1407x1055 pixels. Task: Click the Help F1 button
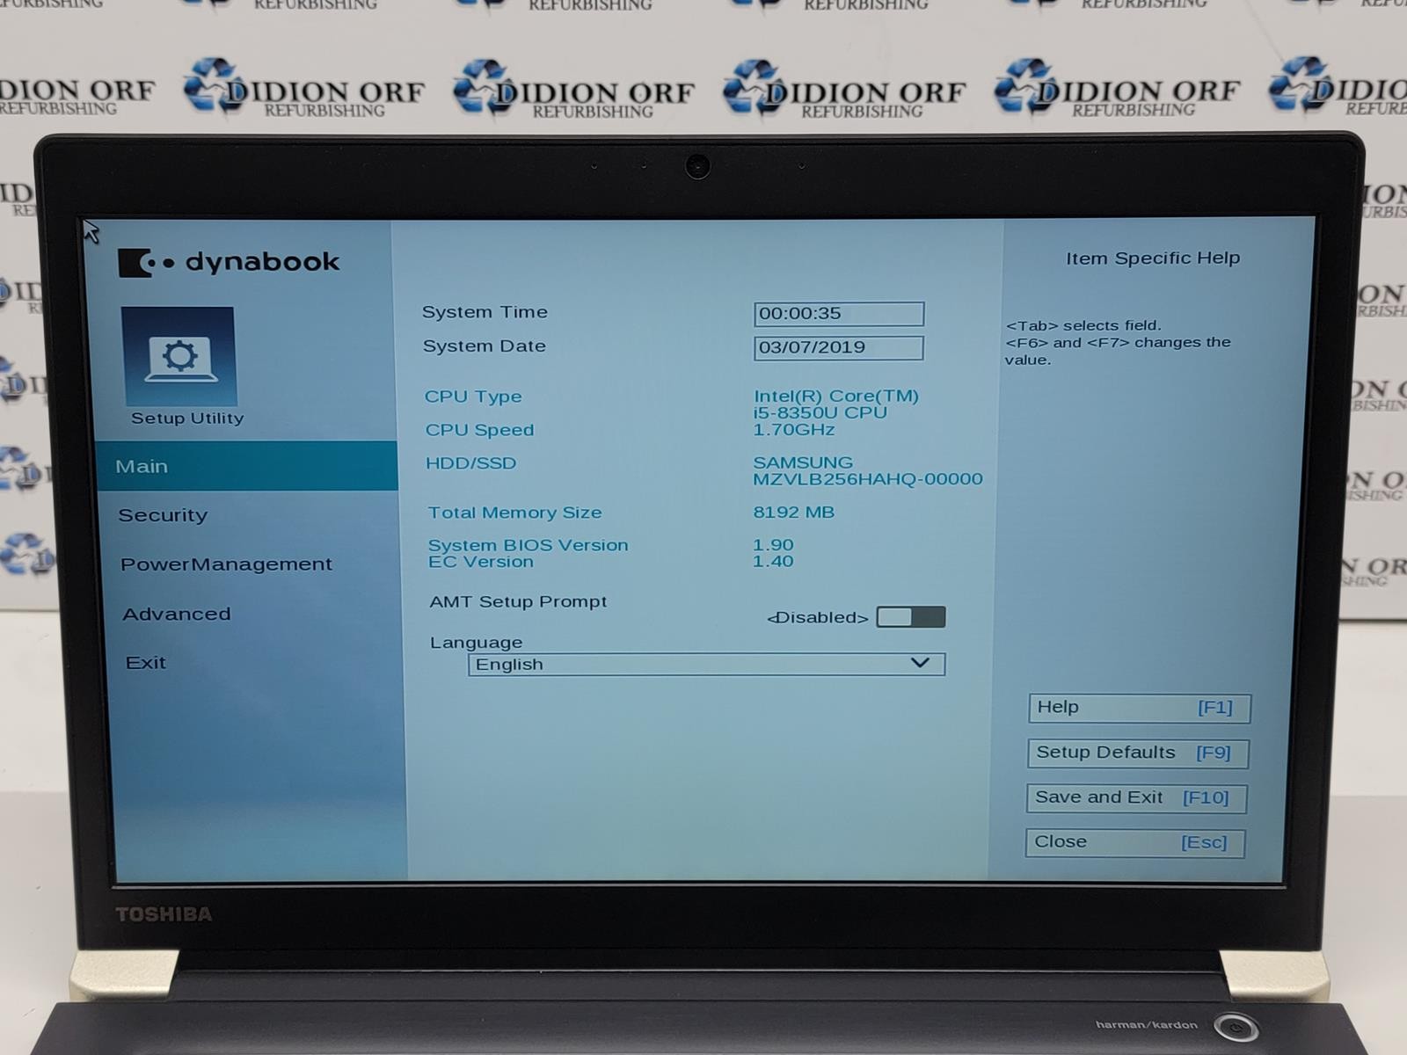coord(1139,708)
